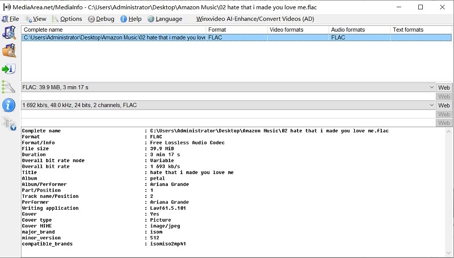Expand the 1 692 kb/s audio stream dropdown
Screen dimensions: 454x258
tap(431, 105)
